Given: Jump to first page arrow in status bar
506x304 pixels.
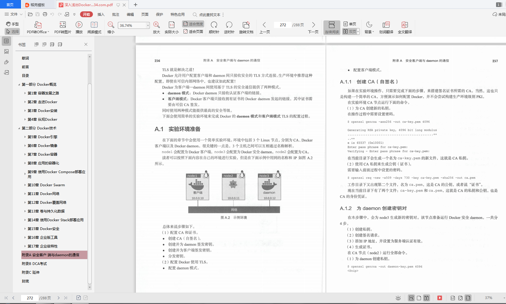Looking at the screenshot, I should (x=6, y=298).
